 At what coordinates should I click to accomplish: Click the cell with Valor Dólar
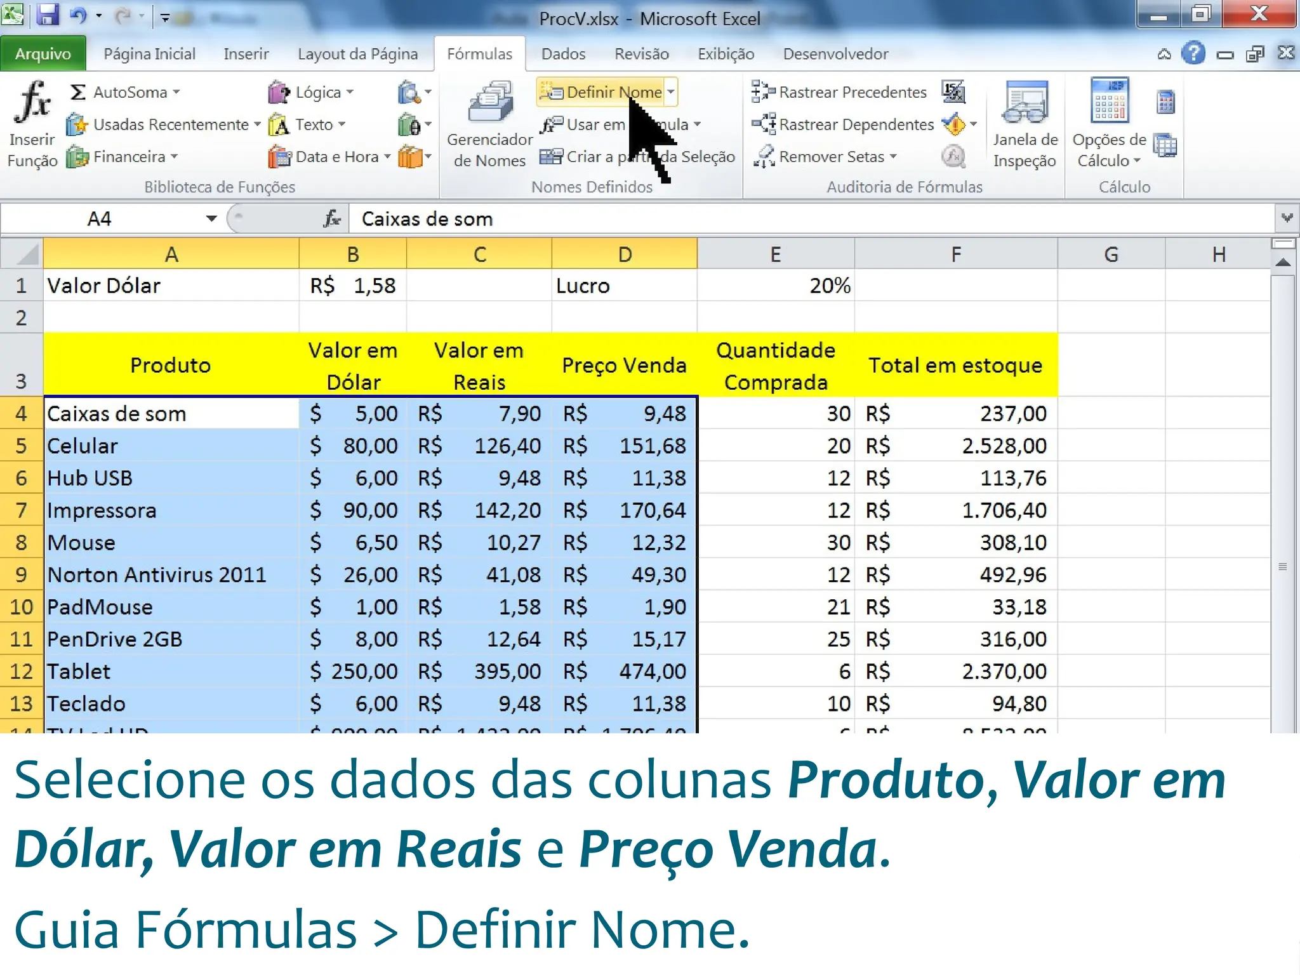[x=171, y=286]
